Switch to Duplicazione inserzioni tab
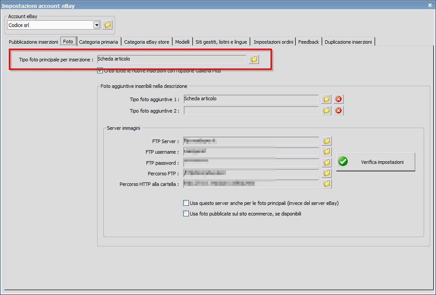 coord(348,42)
